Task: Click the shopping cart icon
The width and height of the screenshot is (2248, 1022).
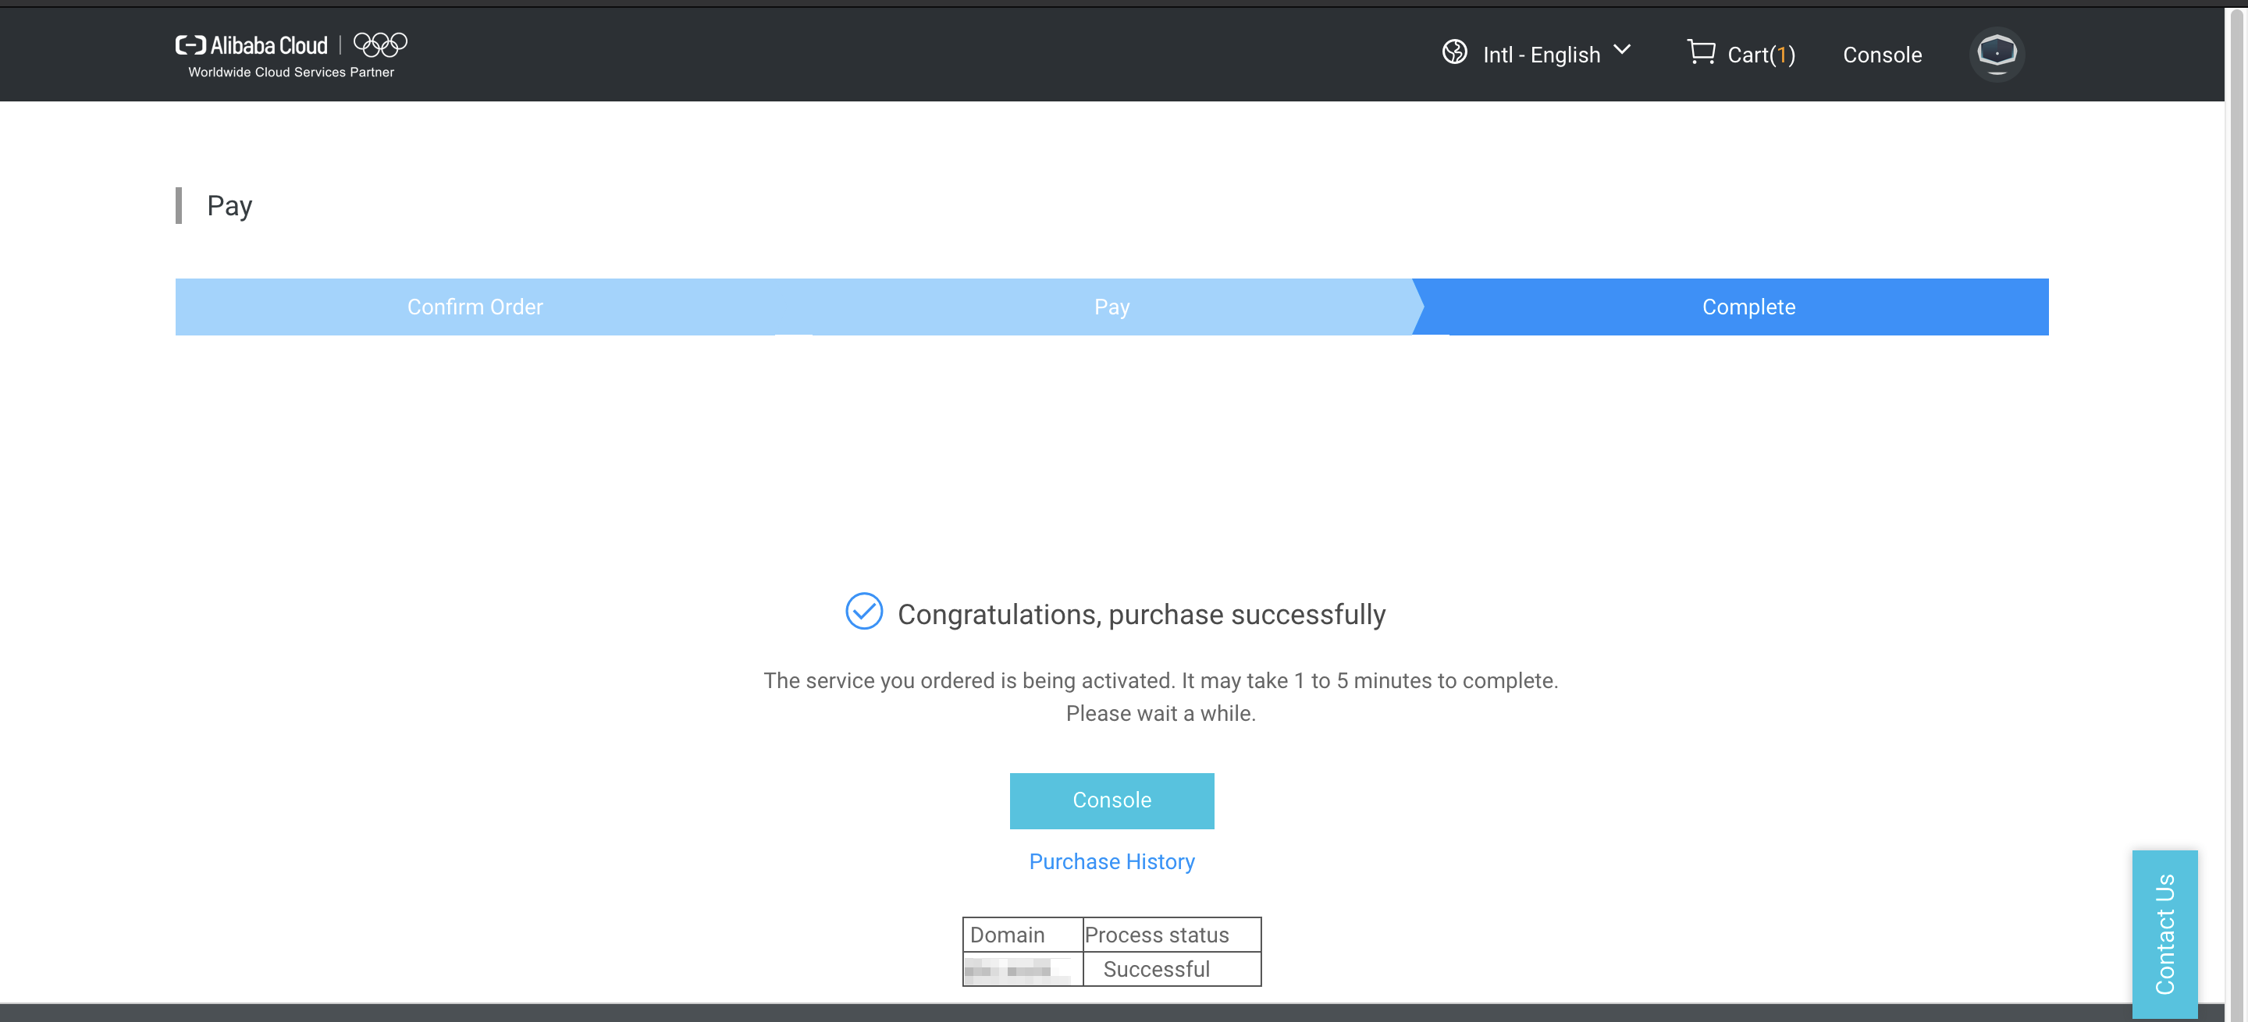Action: tap(1700, 52)
